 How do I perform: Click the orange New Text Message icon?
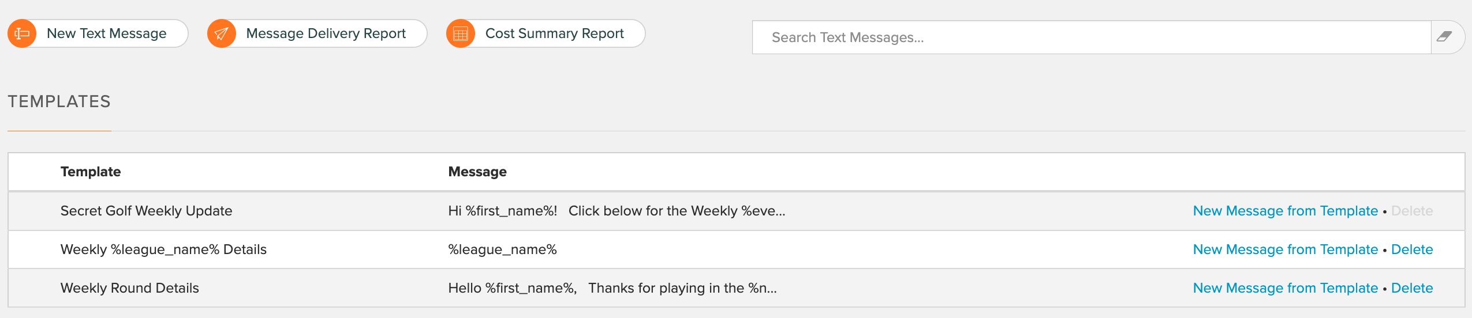click(22, 33)
